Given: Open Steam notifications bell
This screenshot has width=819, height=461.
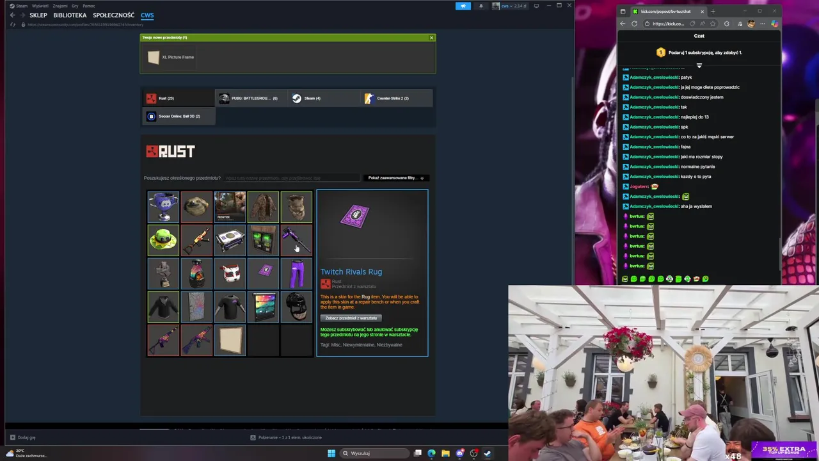Looking at the screenshot, I should point(481,6).
